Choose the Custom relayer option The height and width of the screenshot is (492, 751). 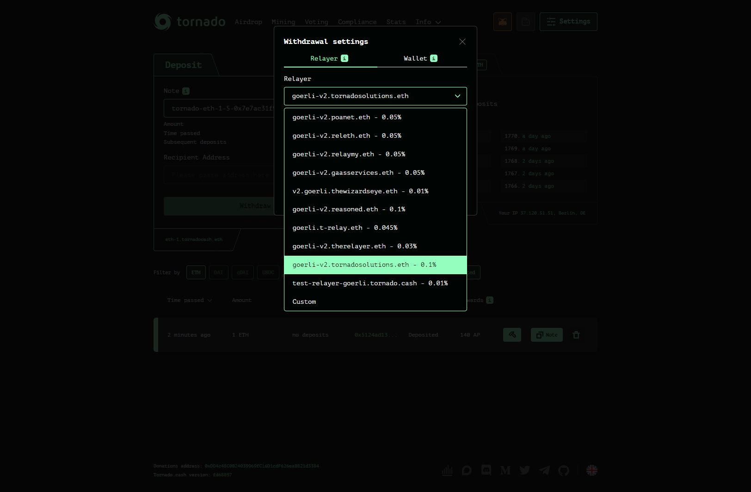(375, 301)
